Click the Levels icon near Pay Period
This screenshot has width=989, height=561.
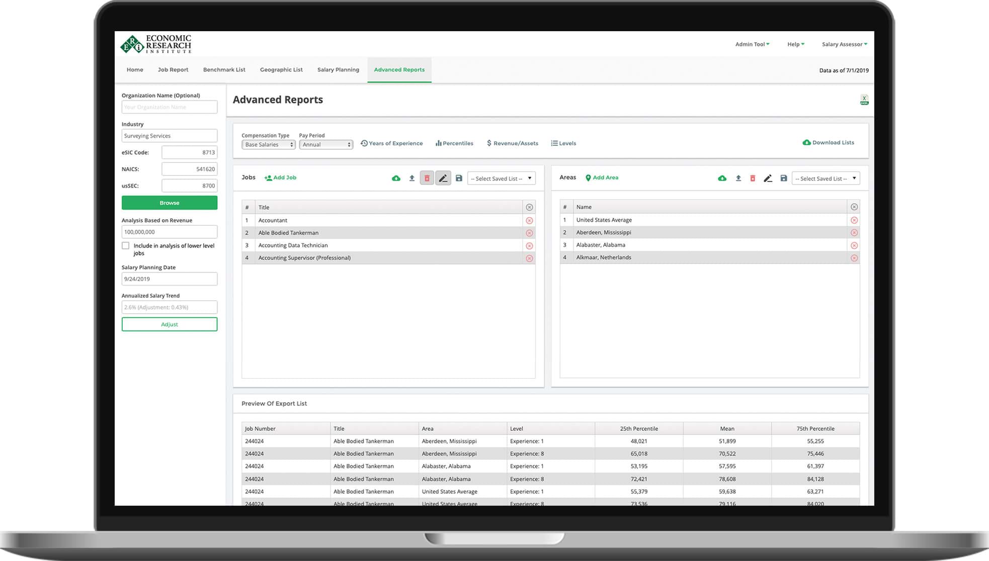point(563,143)
